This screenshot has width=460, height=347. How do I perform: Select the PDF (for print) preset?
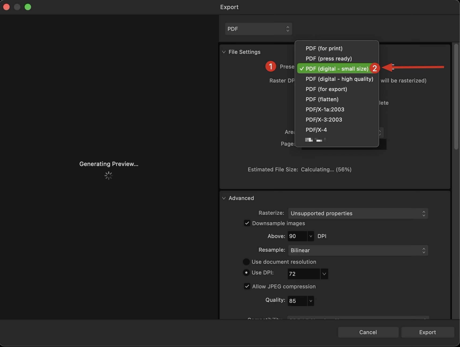pos(324,48)
